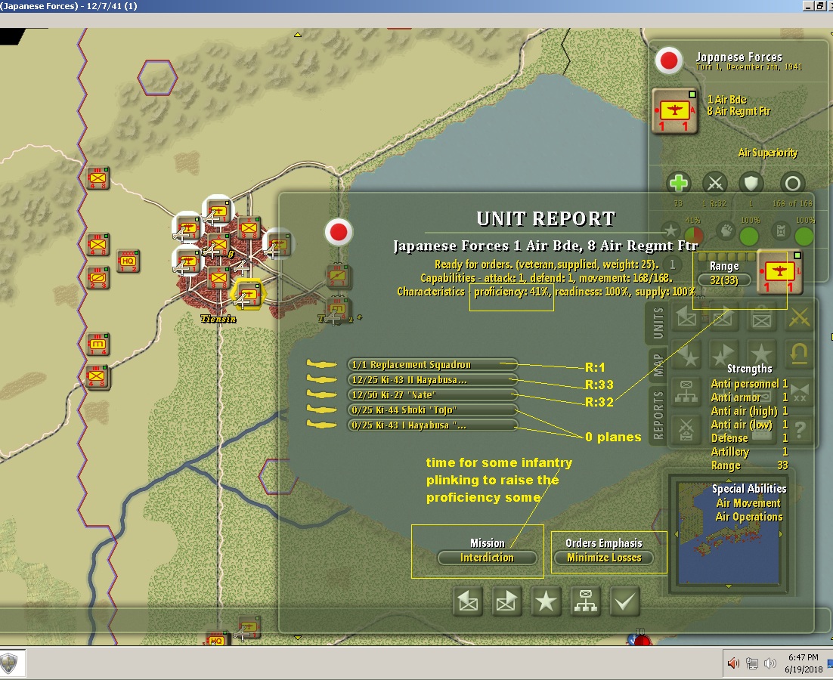
Task: Click the supply fuel-can icon
Action: 781,231
